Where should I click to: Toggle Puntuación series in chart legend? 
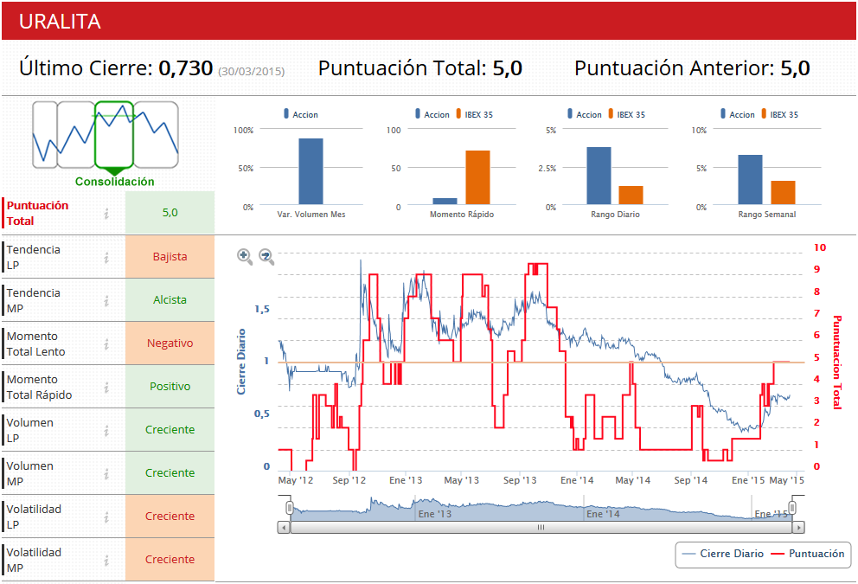coord(808,554)
